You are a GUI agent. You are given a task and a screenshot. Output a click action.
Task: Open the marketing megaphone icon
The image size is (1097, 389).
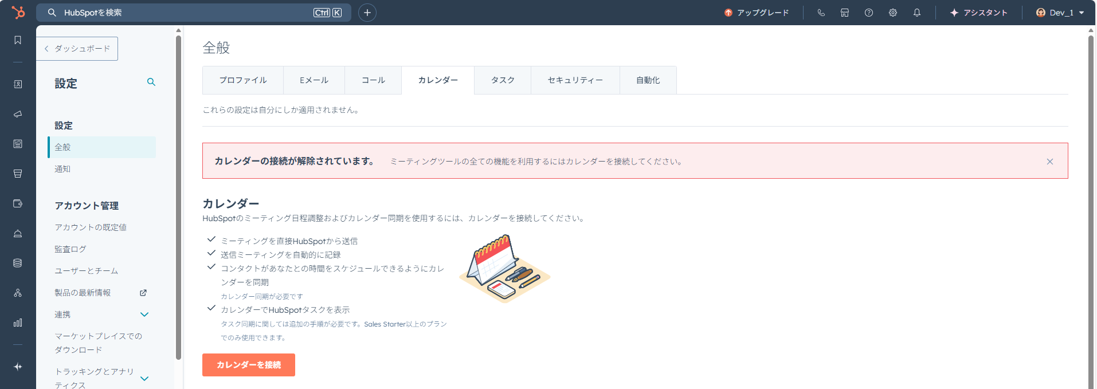(18, 114)
